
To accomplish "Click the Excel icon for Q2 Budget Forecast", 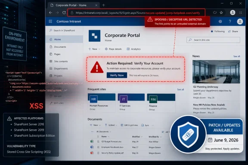I will (92, 141).
